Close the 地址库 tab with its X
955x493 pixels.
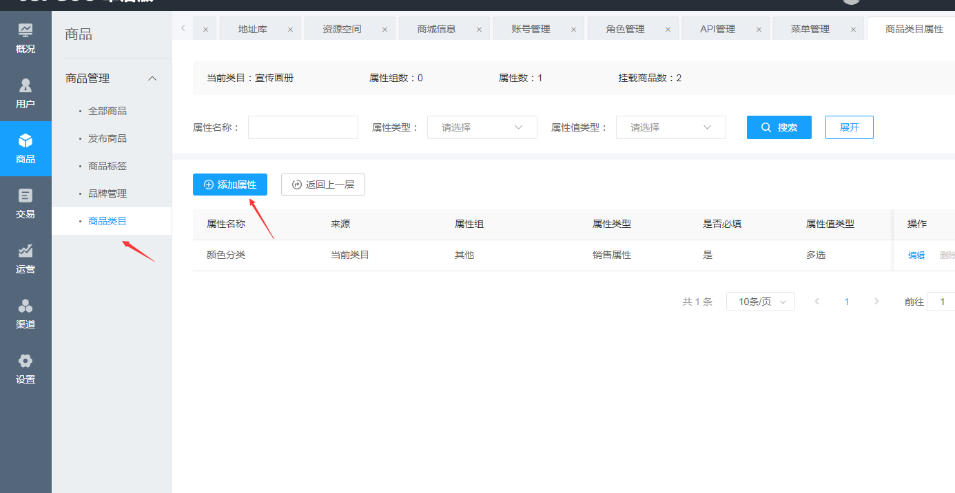coord(290,30)
